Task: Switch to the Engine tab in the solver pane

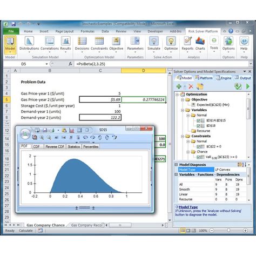Action: (224, 78)
